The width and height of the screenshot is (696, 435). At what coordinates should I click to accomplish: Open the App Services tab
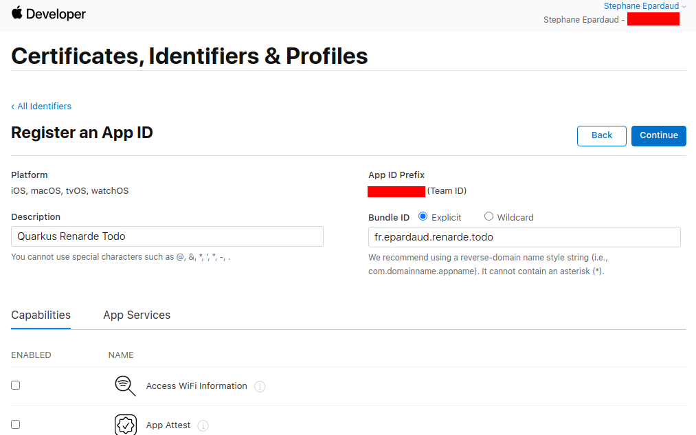click(x=137, y=315)
